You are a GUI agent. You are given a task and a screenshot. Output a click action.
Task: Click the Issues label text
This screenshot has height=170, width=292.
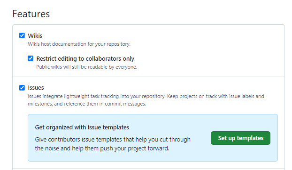point(36,88)
